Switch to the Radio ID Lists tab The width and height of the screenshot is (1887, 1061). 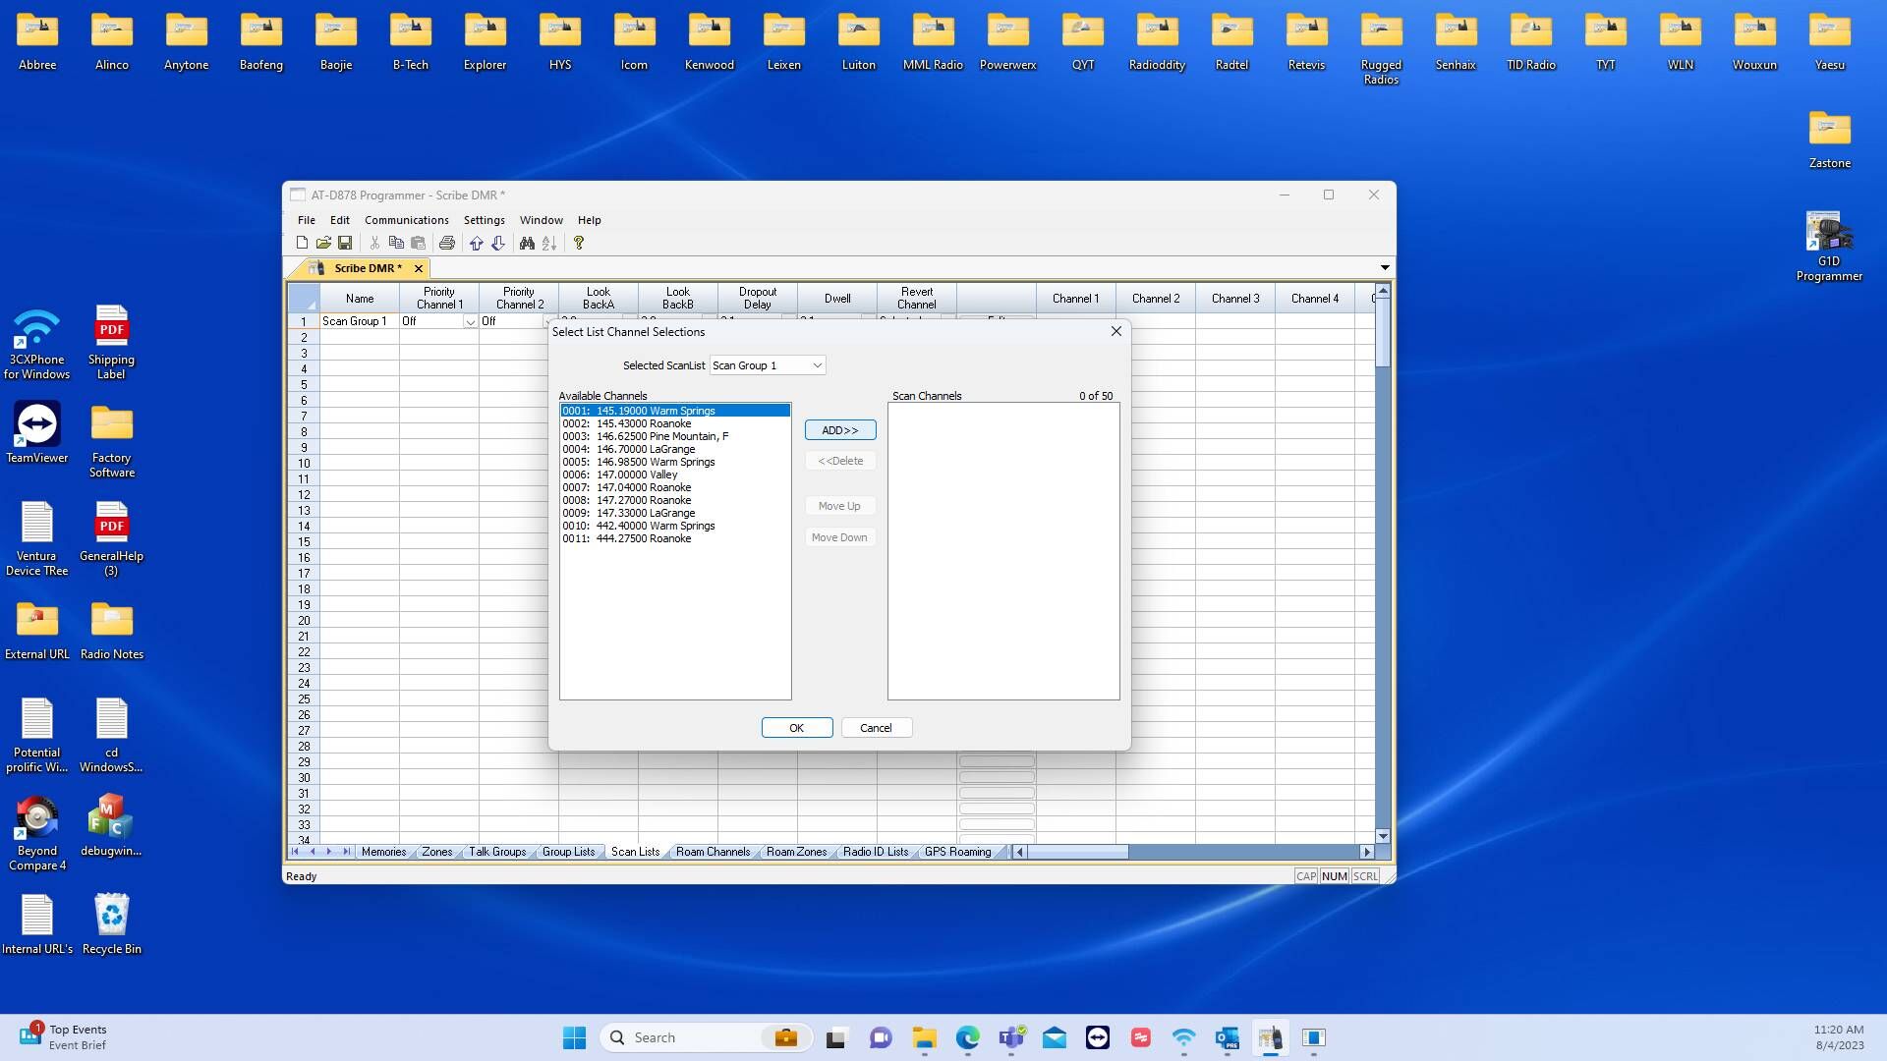click(876, 852)
